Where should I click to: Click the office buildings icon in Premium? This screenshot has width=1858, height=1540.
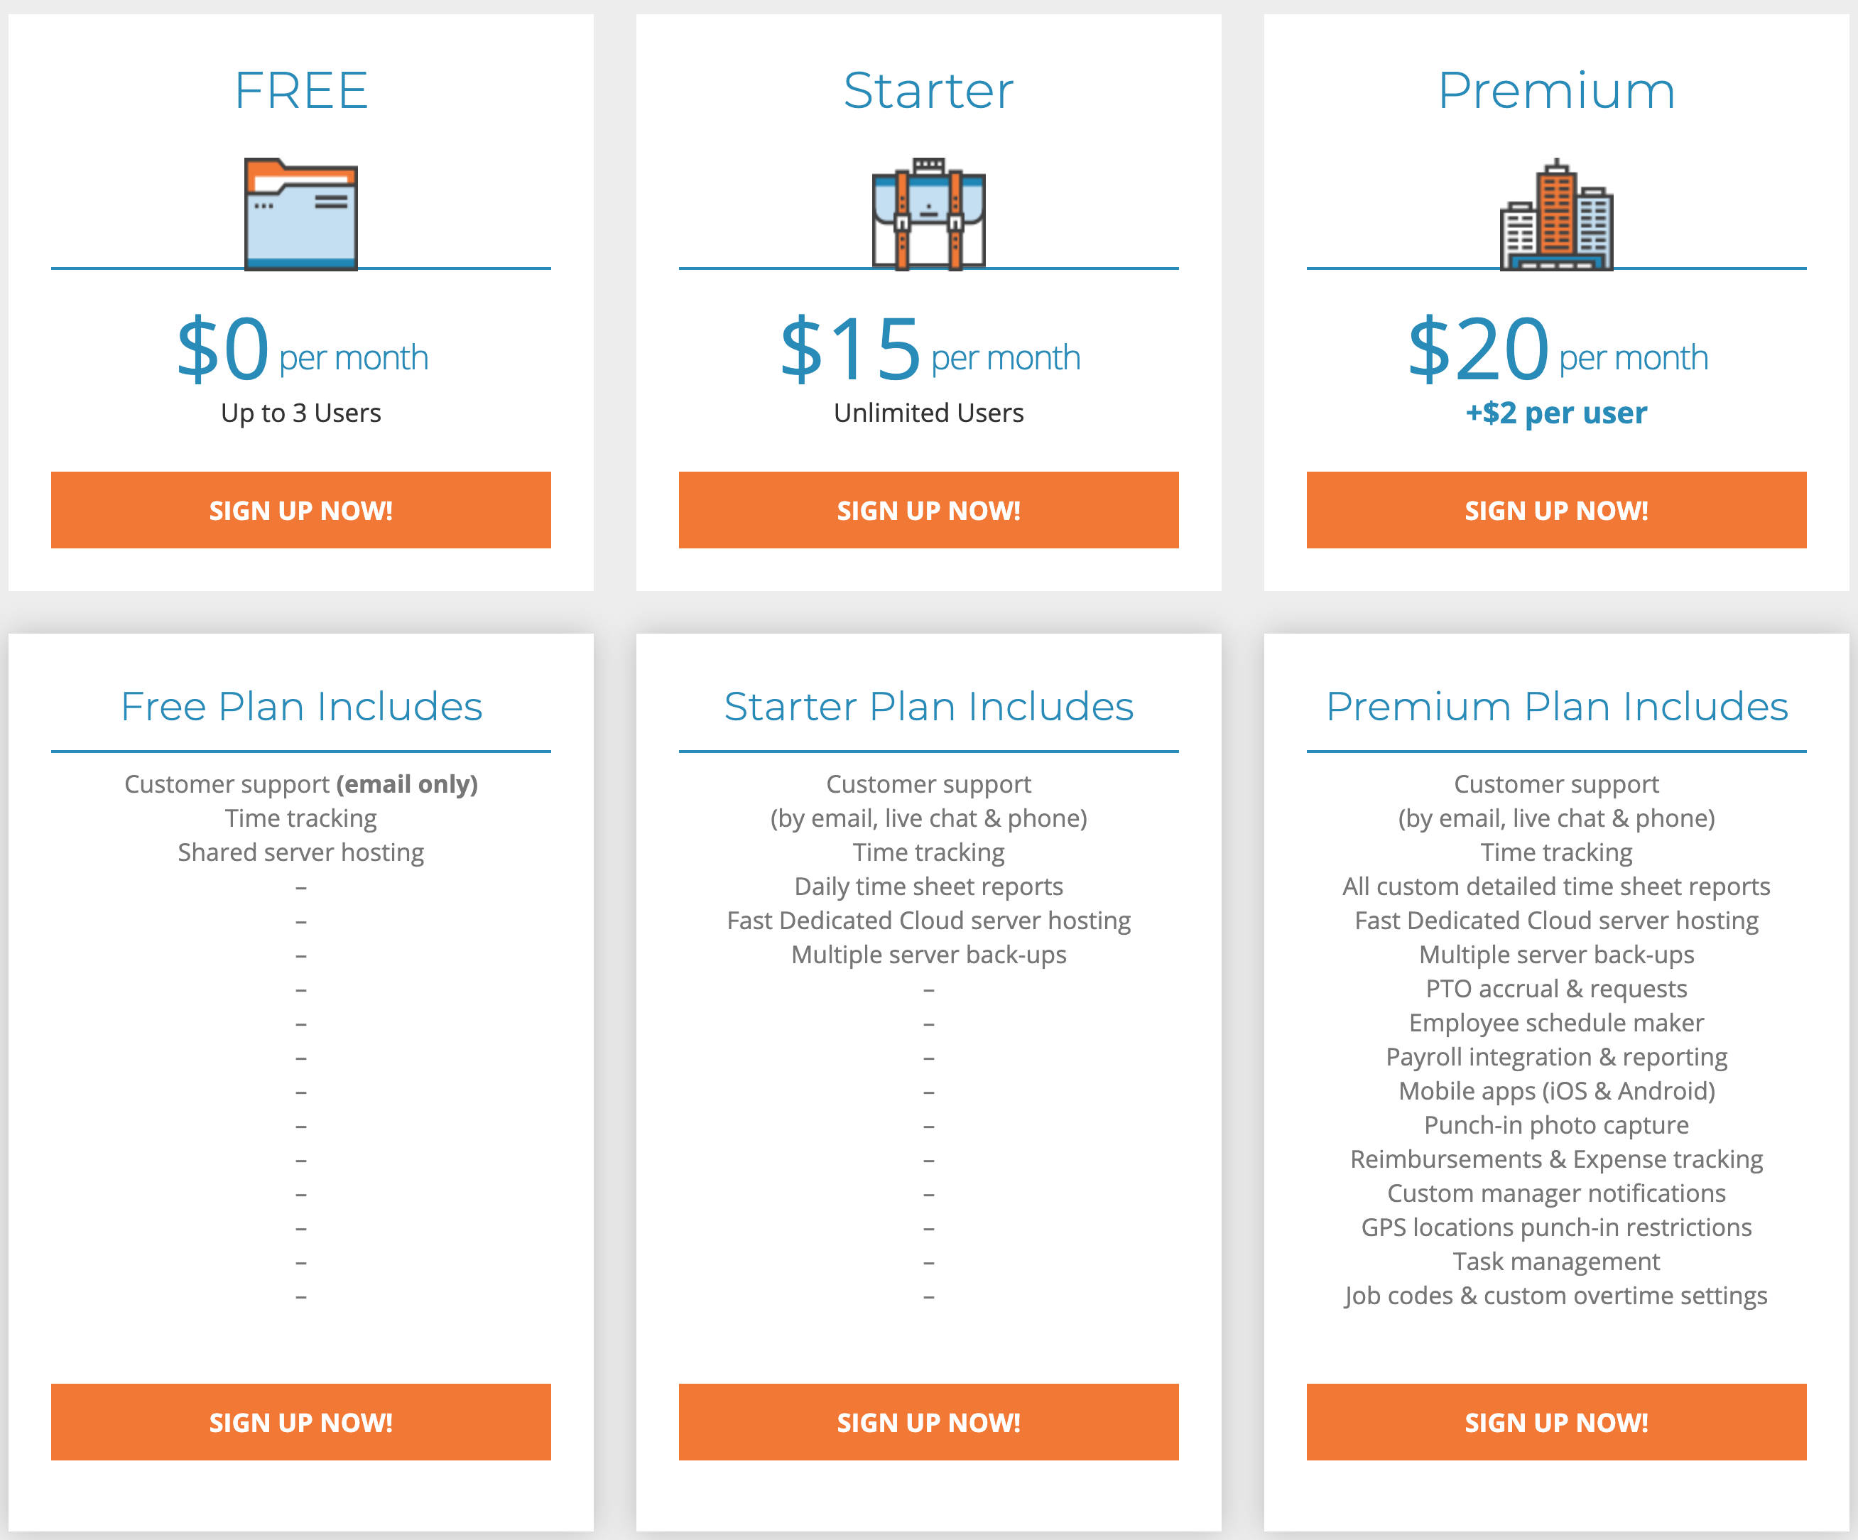(1556, 215)
